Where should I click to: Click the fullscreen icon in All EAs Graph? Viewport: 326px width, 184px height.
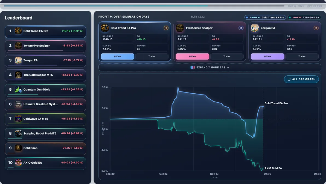[x=289, y=79]
